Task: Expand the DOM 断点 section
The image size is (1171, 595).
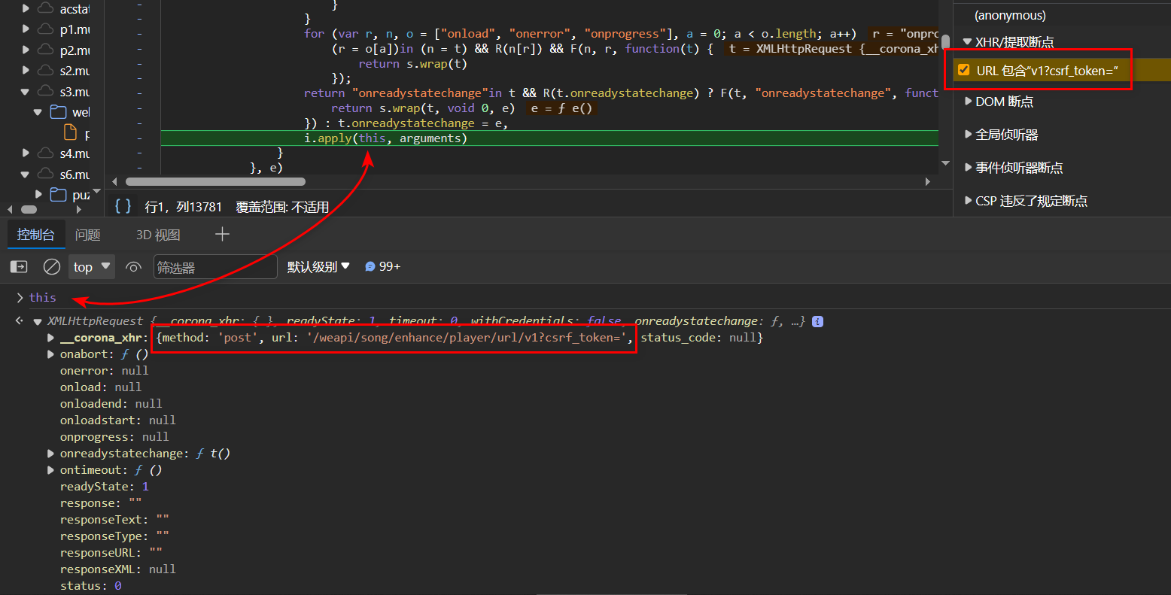Action: 969,102
